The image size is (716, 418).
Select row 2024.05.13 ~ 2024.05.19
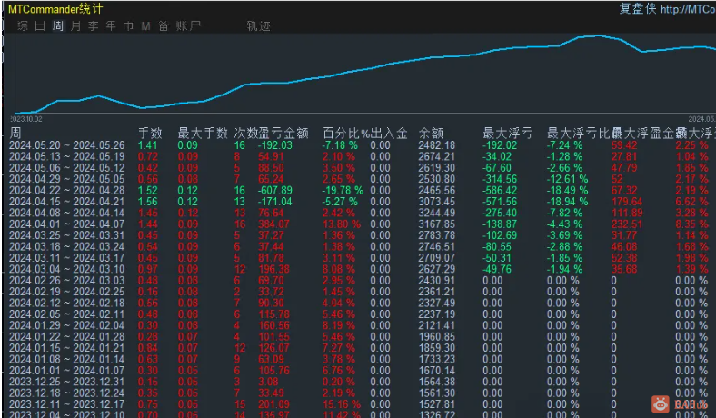359,156
